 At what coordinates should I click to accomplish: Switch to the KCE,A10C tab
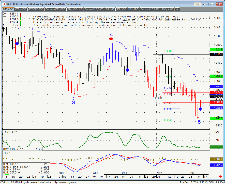click(21, 9)
